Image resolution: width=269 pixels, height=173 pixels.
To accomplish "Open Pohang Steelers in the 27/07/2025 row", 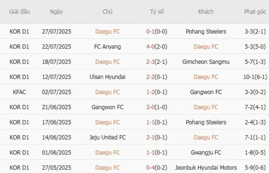I will click(x=206, y=31).
